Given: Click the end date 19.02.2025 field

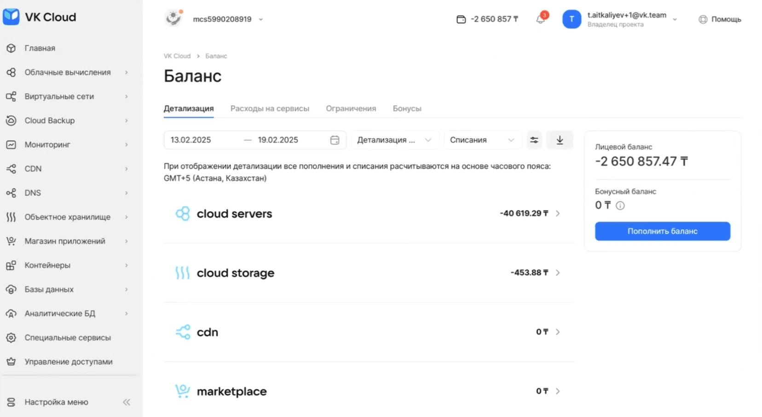Looking at the screenshot, I should click(278, 140).
